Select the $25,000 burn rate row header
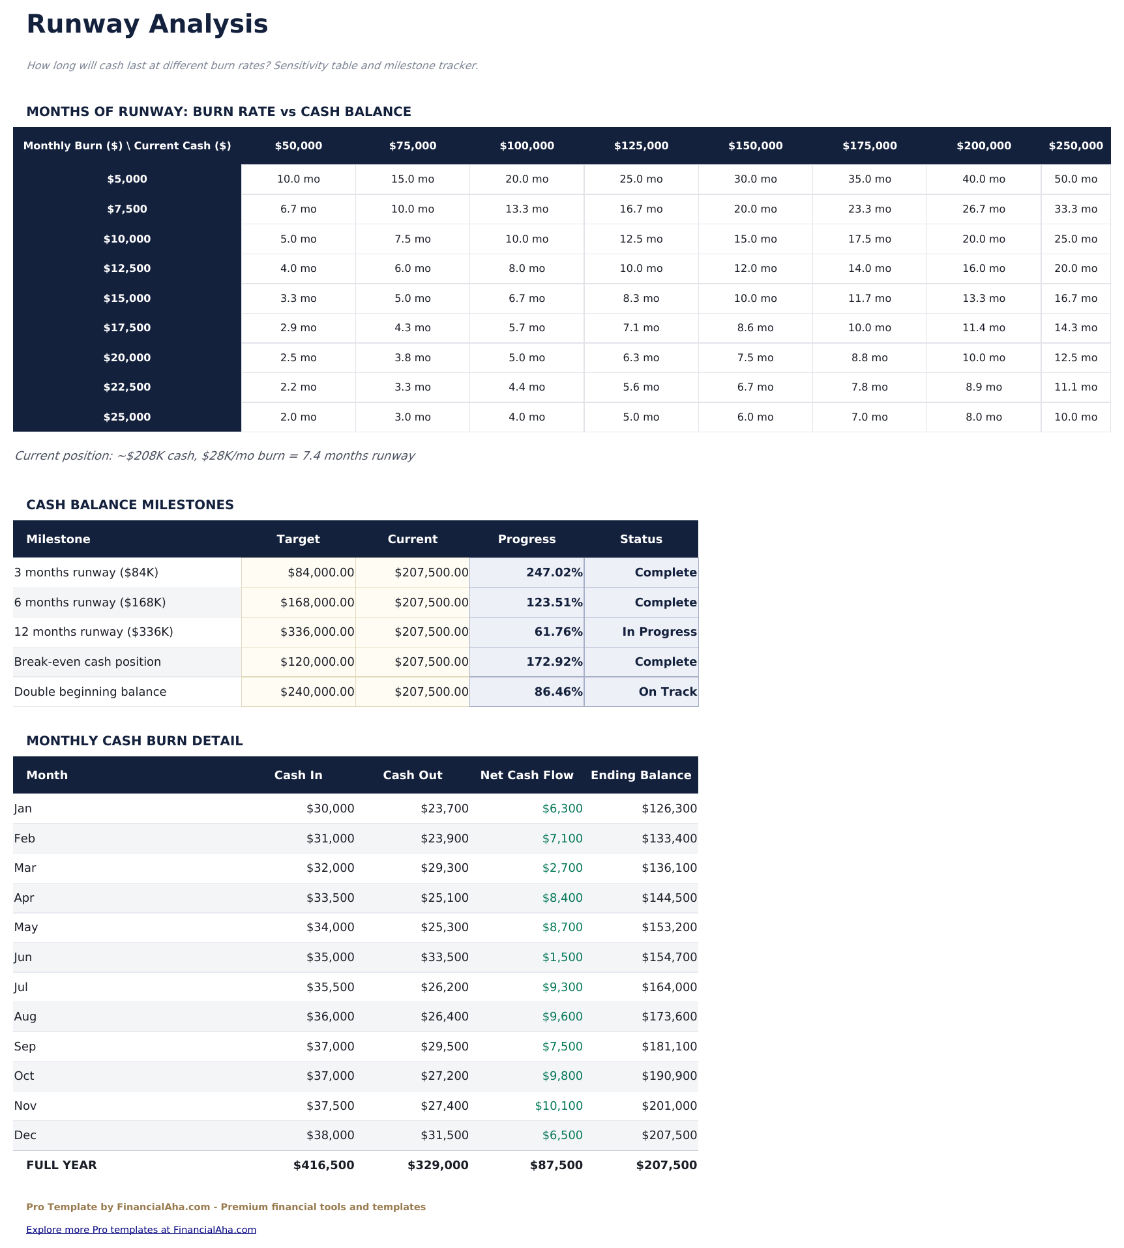This screenshot has height=1248, width=1124. 127,417
